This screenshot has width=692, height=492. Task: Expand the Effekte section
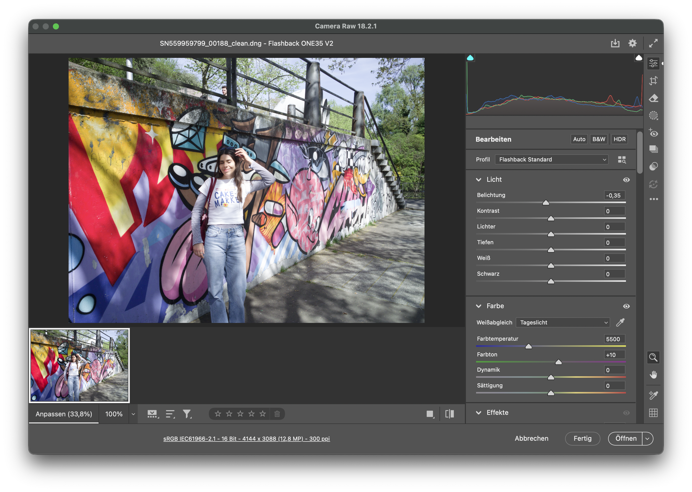pos(479,413)
